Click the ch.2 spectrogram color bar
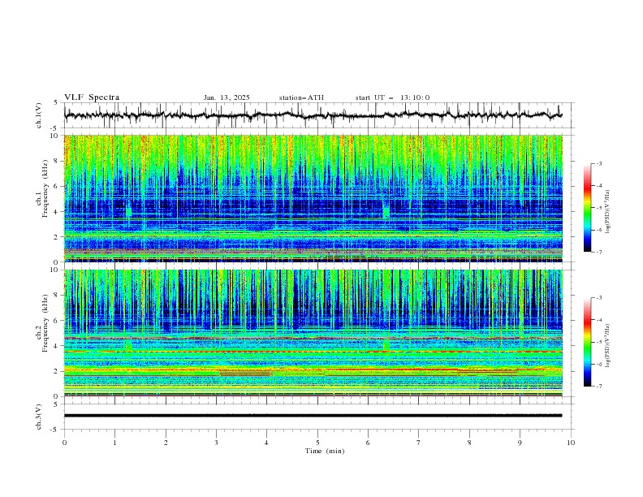The image size is (643, 497). point(587,342)
